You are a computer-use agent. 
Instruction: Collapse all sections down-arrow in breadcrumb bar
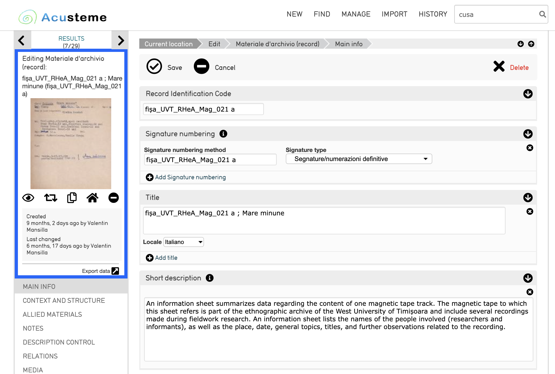[521, 44]
